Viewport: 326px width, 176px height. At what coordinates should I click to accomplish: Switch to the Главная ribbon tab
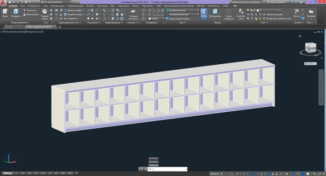tap(13, 6)
